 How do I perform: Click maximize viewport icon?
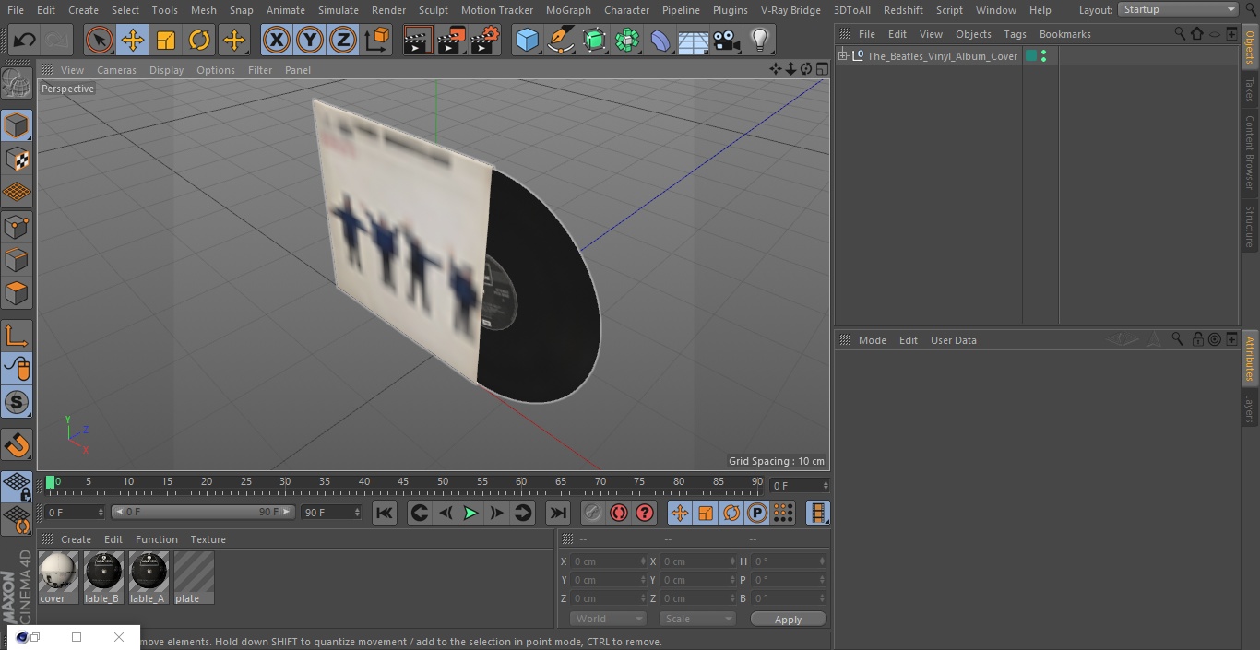click(821, 69)
